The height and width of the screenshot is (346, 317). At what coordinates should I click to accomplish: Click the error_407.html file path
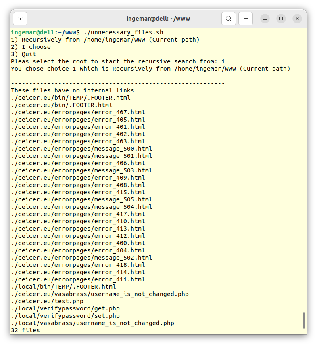[x=78, y=112]
